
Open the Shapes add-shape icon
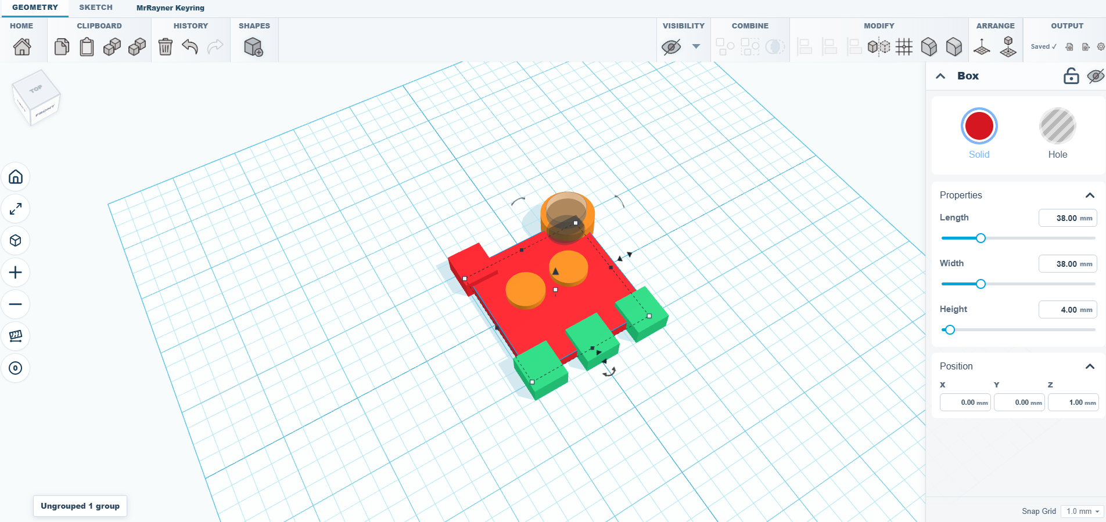click(254, 47)
